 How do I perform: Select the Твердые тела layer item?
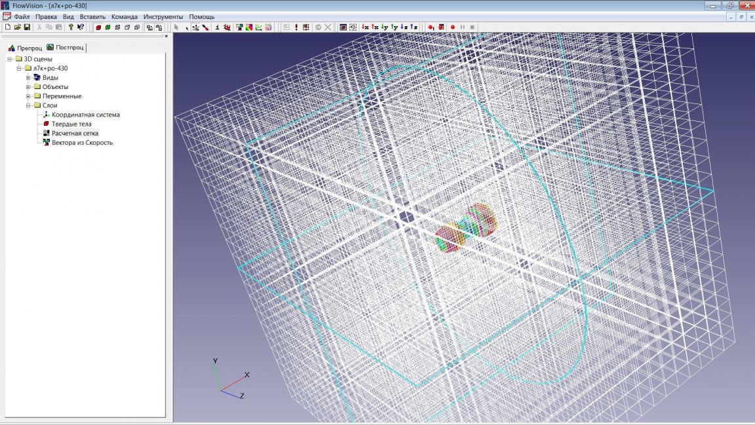pyautogui.click(x=71, y=124)
